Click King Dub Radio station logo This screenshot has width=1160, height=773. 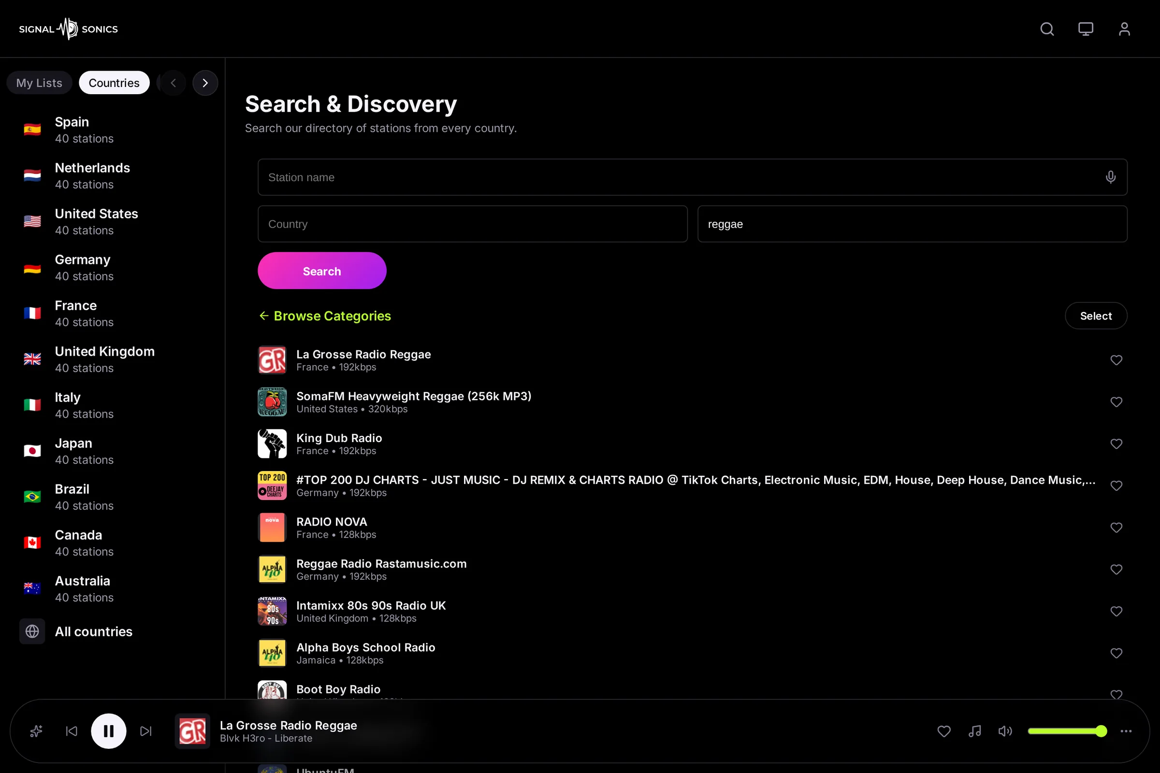(272, 444)
